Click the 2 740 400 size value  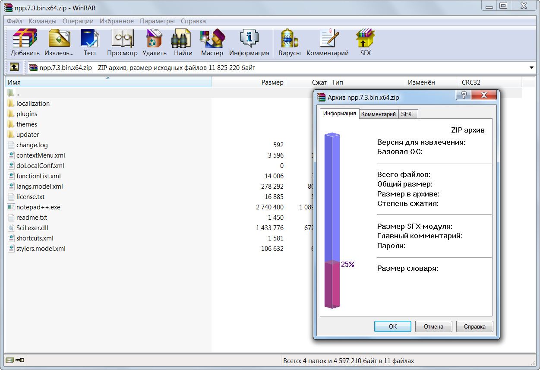[270, 207]
